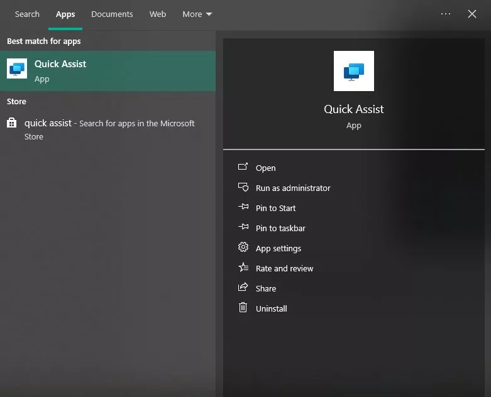The width and height of the screenshot is (491, 397).
Task: Click the large Quick Assist app tile
Action: pos(353,71)
